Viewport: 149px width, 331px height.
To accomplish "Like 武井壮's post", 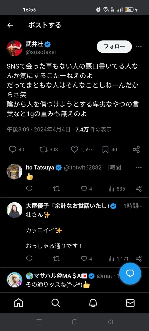I will pos(74,149).
